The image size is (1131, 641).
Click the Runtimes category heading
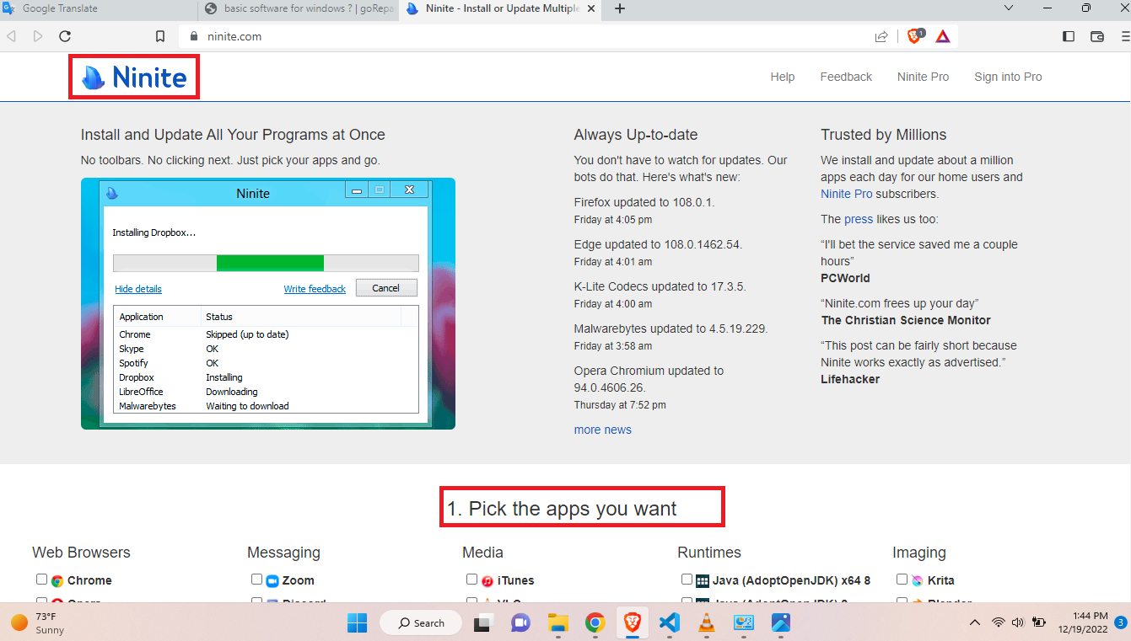pos(709,553)
